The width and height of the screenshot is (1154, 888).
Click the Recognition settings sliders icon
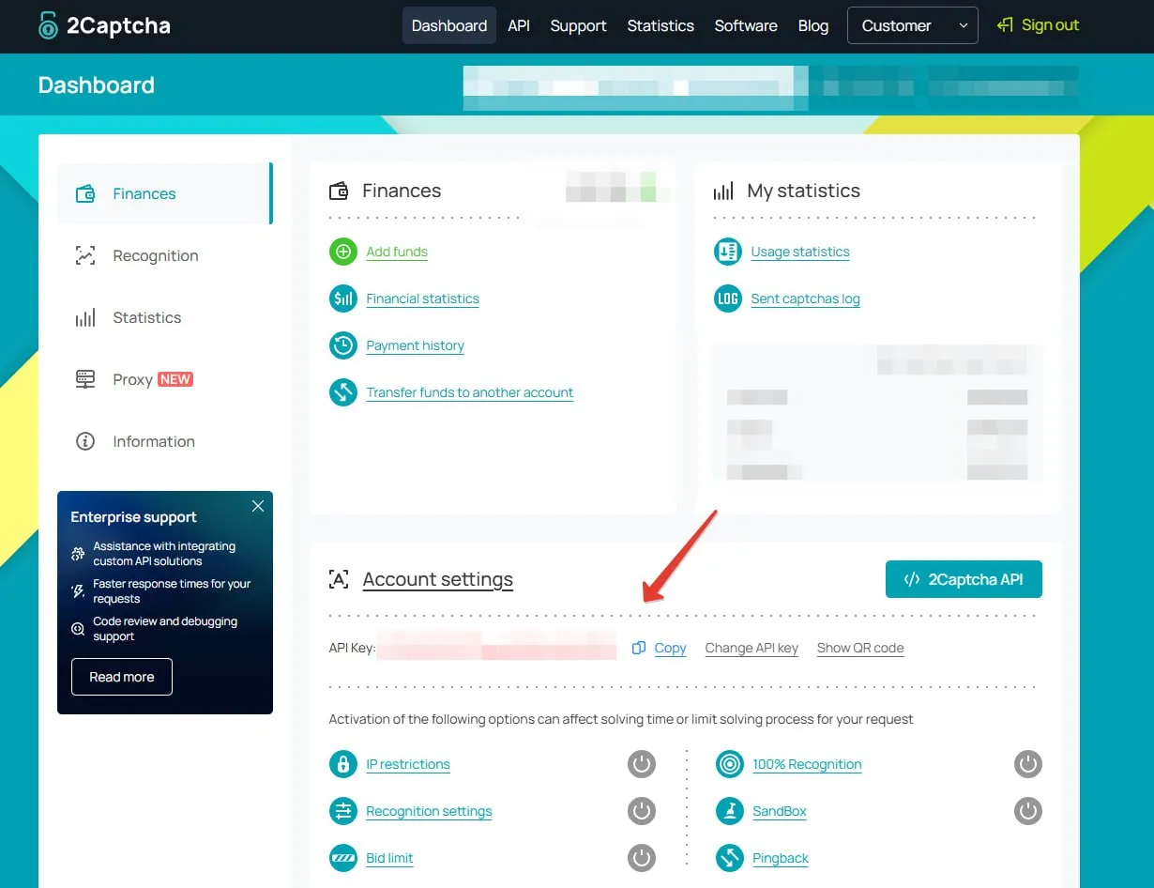click(x=343, y=811)
